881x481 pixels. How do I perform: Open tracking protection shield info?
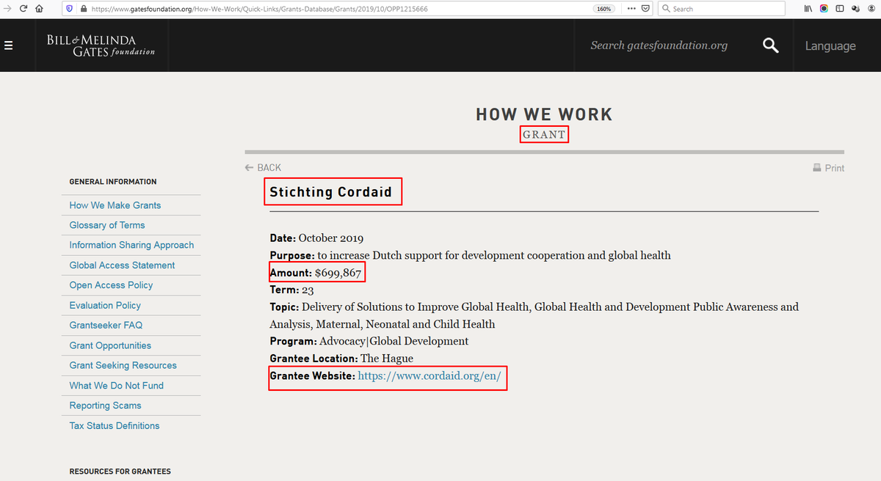pyautogui.click(x=70, y=9)
